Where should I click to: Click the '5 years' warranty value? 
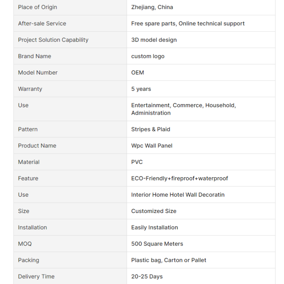[141, 89]
